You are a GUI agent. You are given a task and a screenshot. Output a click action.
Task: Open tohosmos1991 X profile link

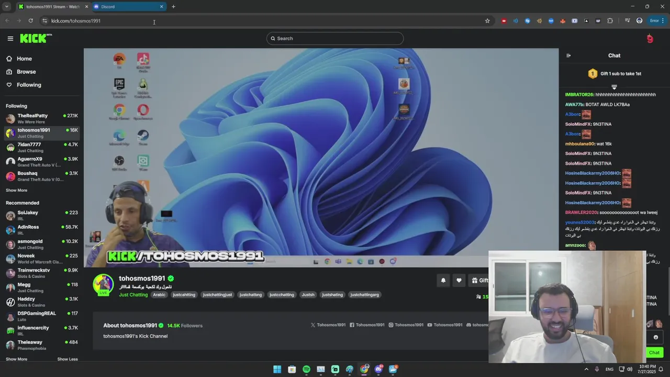point(328,325)
